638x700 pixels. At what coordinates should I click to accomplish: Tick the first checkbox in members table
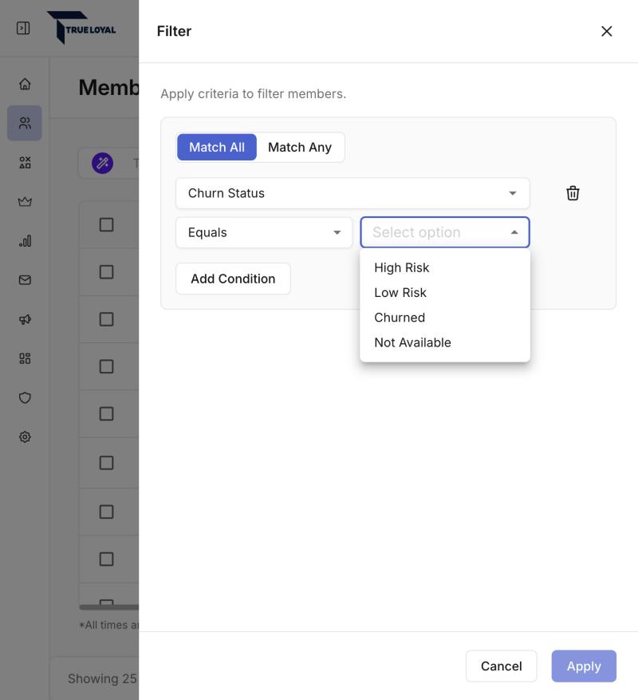(106, 224)
